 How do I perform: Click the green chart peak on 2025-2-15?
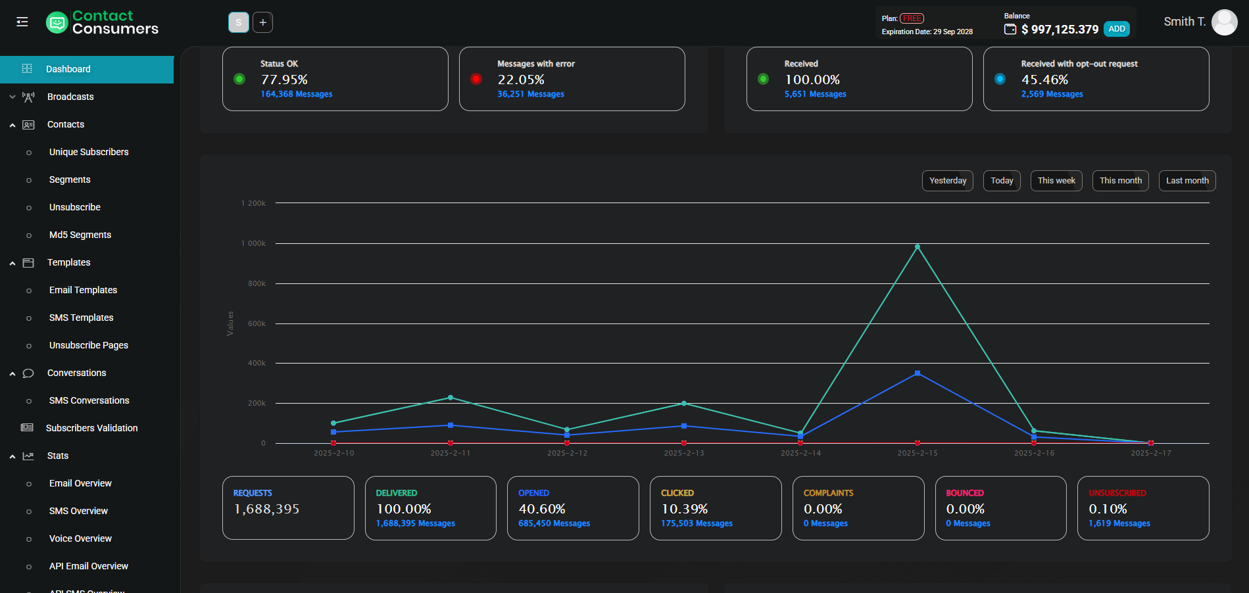pyautogui.click(x=918, y=247)
